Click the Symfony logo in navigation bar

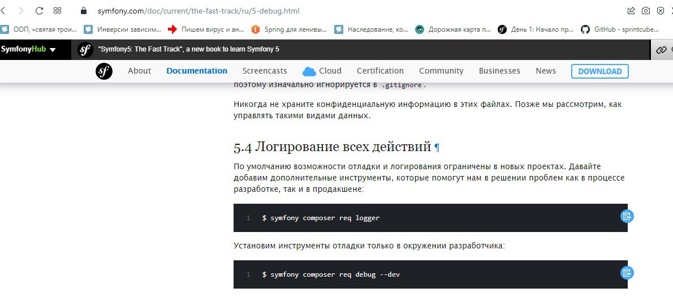(x=104, y=71)
